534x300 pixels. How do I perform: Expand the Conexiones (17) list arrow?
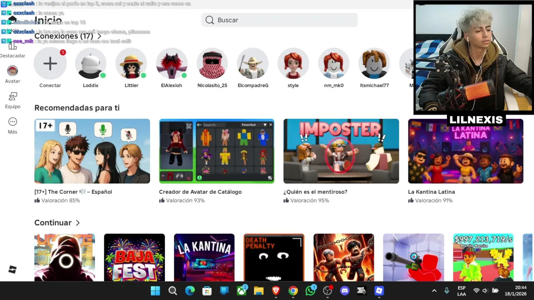click(x=99, y=36)
